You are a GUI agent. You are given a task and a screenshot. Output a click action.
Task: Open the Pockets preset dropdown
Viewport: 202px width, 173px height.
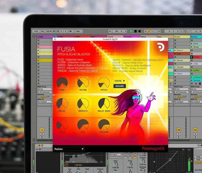(69, 149)
